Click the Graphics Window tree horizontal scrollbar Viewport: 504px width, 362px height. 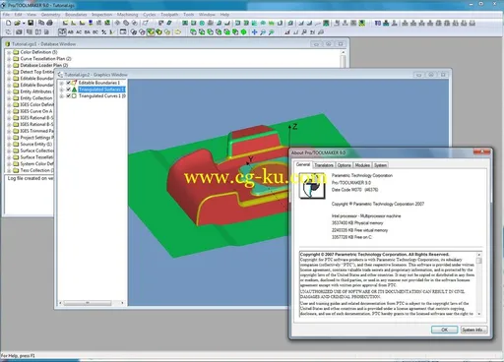(92, 303)
